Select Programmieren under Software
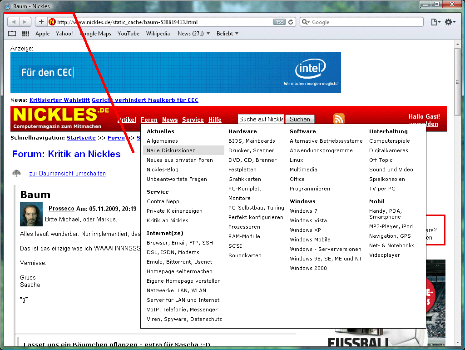 click(x=310, y=189)
